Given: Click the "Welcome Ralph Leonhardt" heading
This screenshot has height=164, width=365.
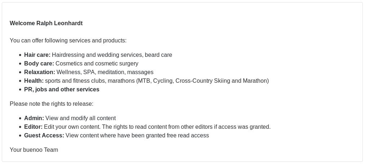Looking at the screenshot, I should (x=46, y=23).
